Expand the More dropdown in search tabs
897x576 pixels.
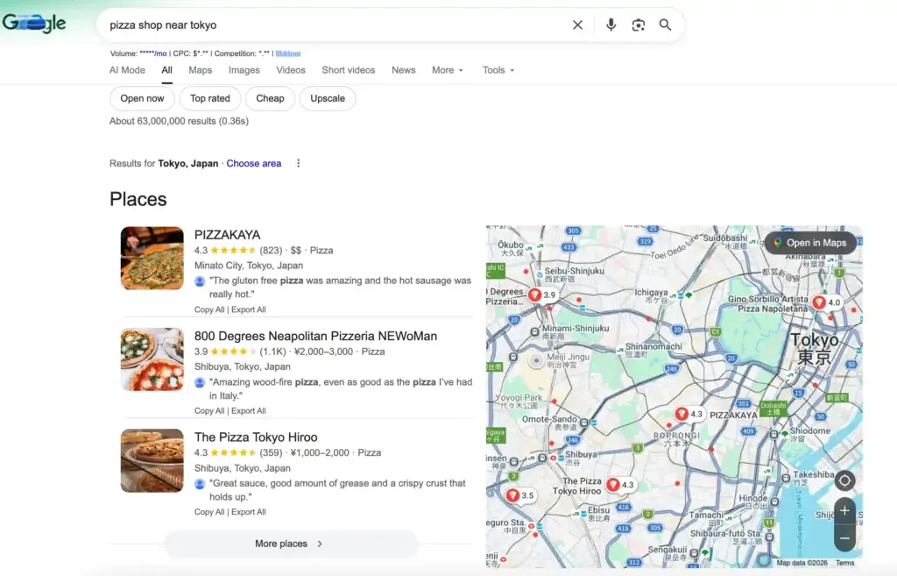point(447,70)
